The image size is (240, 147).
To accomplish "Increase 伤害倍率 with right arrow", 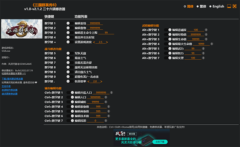I will pyautogui.click(x=101, y=81).
